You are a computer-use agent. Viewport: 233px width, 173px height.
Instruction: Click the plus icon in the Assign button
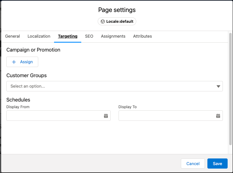pyautogui.click(x=14, y=62)
